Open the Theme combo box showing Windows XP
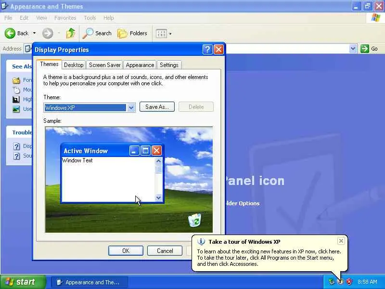This screenshot has height=289, width=385. point(90,107)
